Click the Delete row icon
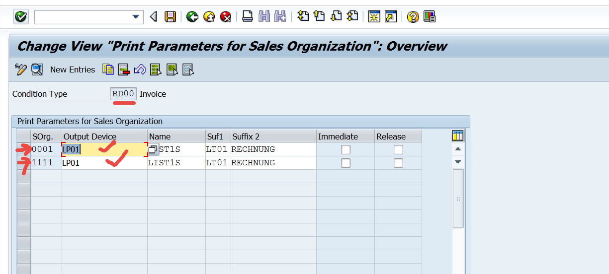Viewport: 609px width, 274px height. [124, 69]
